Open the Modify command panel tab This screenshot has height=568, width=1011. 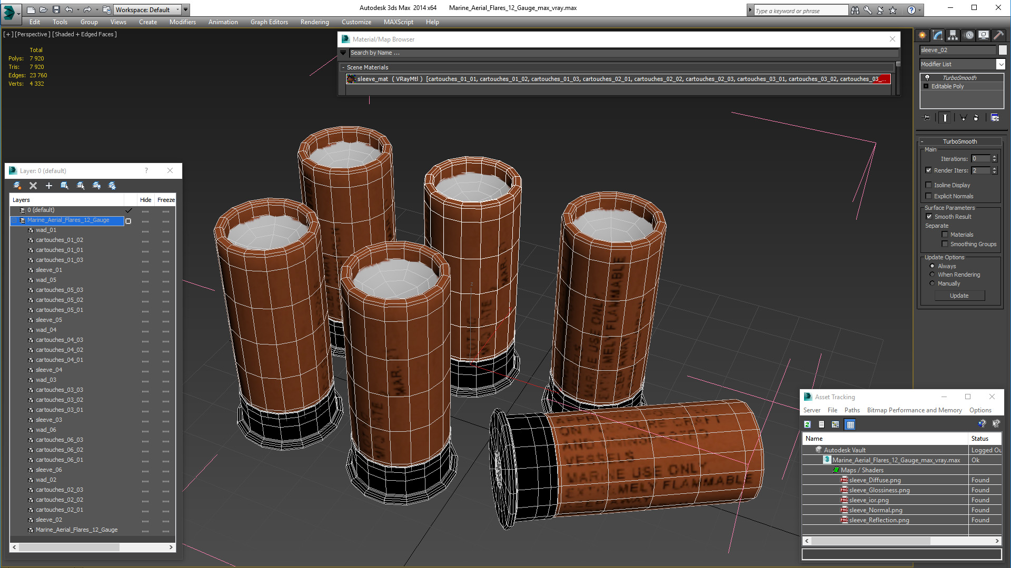[x=938, y=35]
